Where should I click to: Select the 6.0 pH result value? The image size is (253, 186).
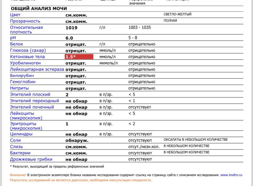(x=69, y=38)
